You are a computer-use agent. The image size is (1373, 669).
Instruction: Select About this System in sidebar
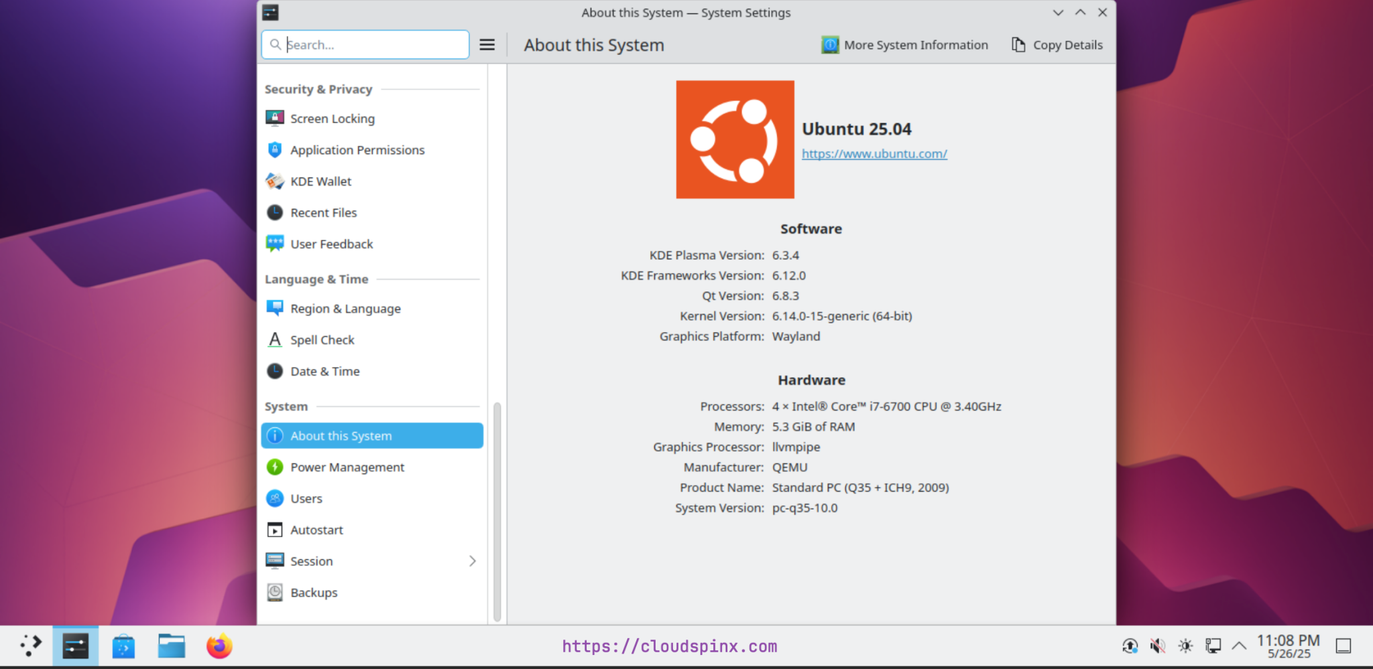click(x=341, y=435)
